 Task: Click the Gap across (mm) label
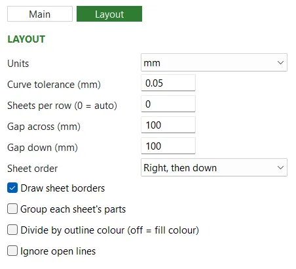[x=44, y=127]
